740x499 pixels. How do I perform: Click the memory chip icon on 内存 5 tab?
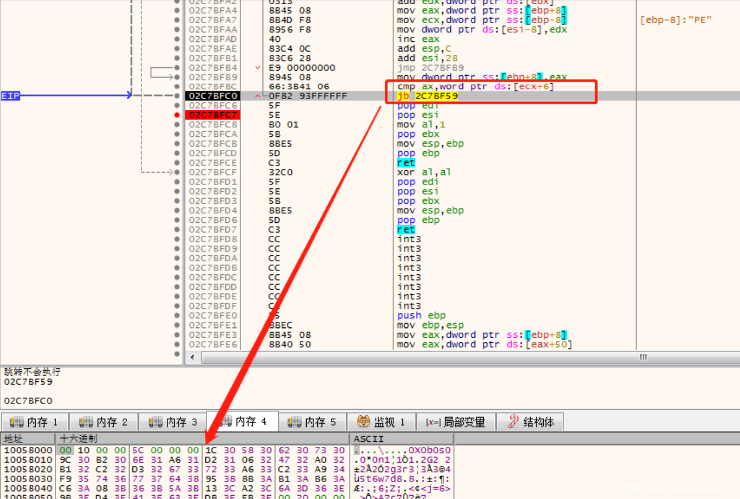pos(294,422)
